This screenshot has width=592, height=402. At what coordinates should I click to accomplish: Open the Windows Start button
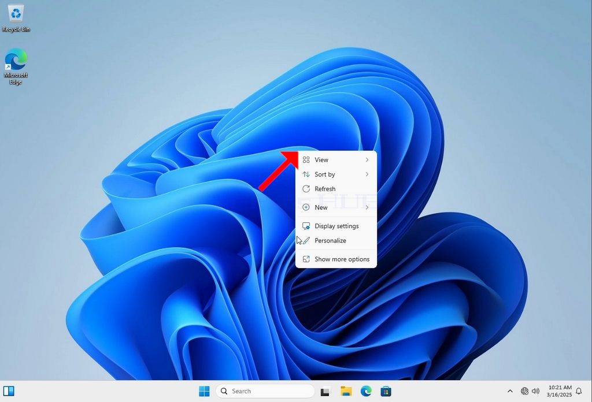coord(204,391)
